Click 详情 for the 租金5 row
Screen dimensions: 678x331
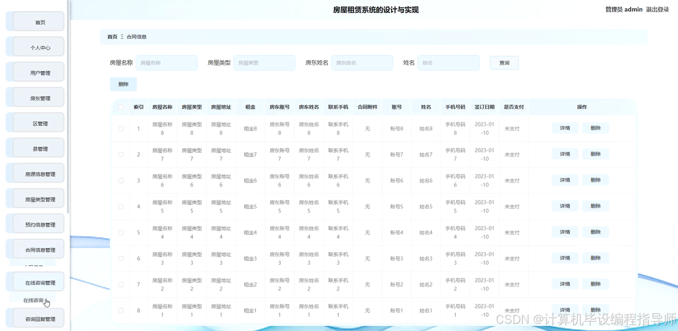pyautogui.click(x=565, y=206)
